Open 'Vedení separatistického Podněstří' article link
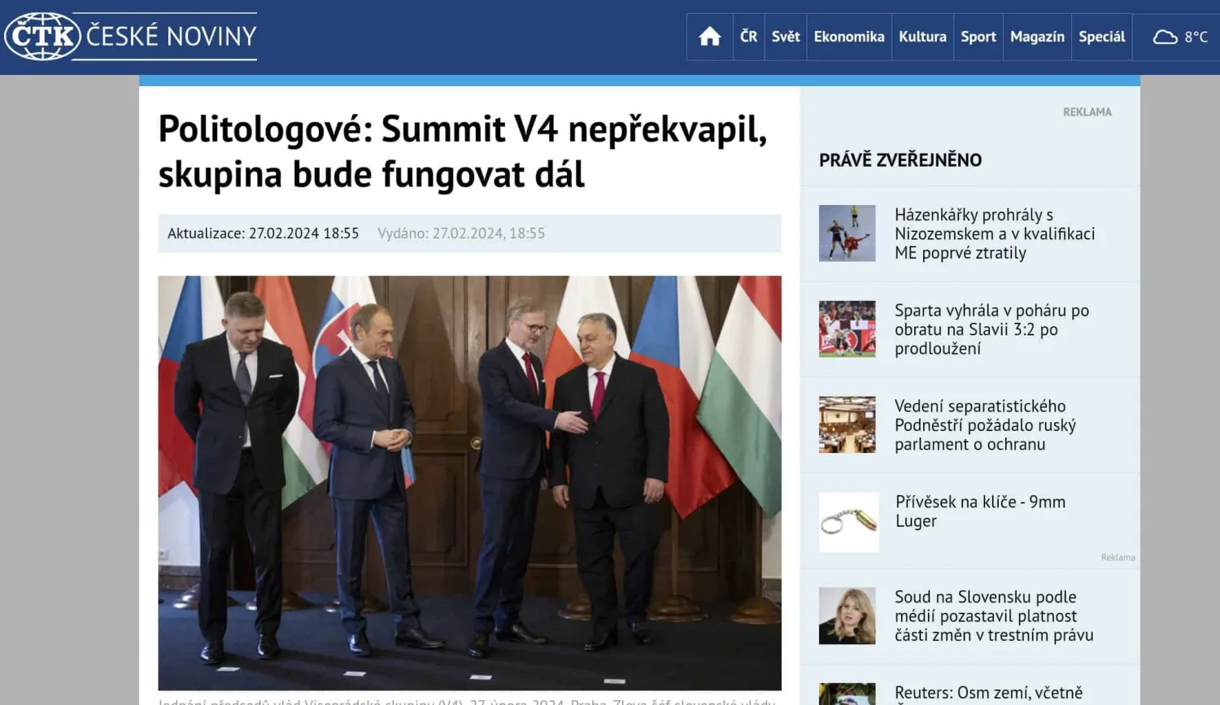 [985, 424]
